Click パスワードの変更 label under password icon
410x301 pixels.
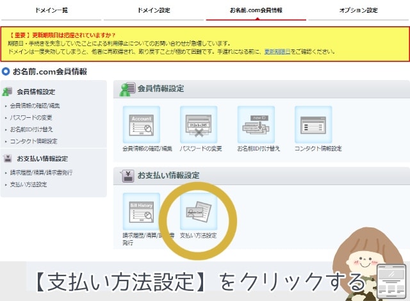(x=201, y=149)
